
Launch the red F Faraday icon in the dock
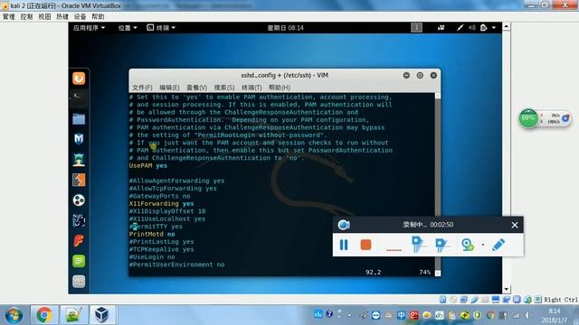click(79, 241)
